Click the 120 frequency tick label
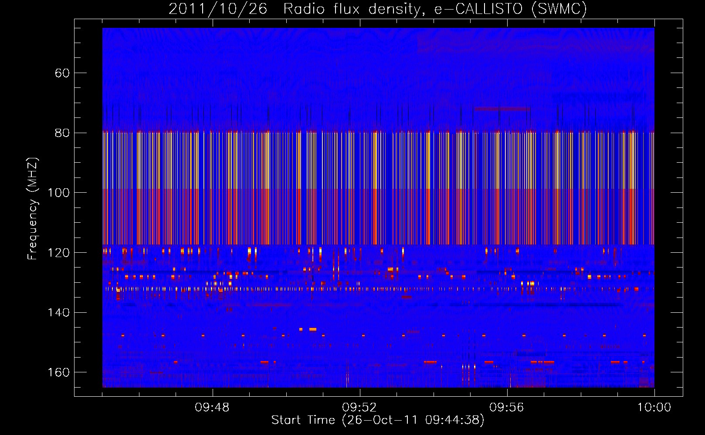Viewport: 705px width, 435px height. click(x=58, y=253)
